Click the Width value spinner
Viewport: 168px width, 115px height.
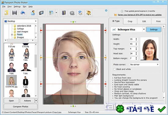pos(136,39)
